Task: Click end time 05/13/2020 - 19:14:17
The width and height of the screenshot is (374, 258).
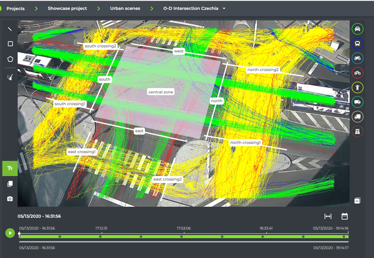Action: click(x=331, y=248)
